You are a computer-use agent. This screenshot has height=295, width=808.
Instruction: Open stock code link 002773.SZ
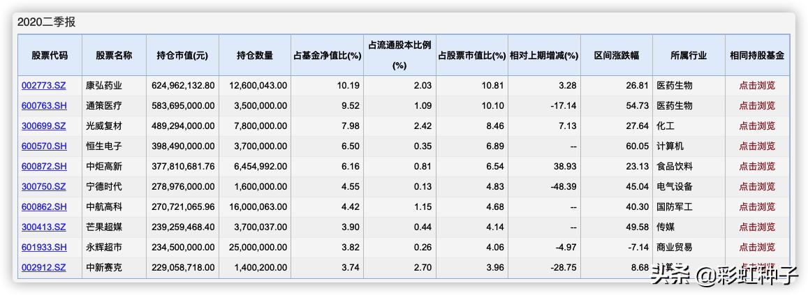pos(44,86)
